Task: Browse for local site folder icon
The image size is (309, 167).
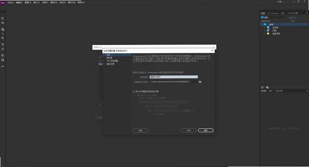Action: [200, 82]
